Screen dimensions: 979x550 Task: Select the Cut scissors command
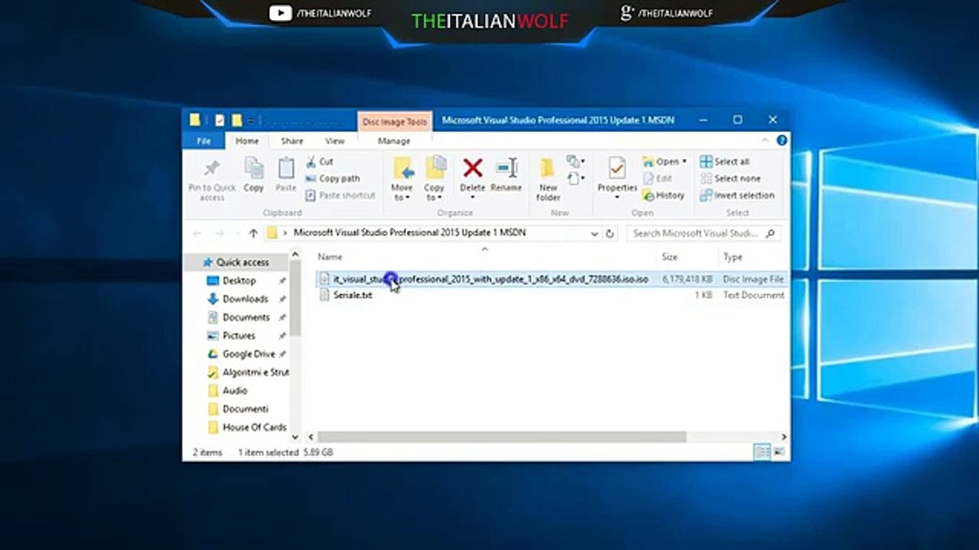point(319,161)
